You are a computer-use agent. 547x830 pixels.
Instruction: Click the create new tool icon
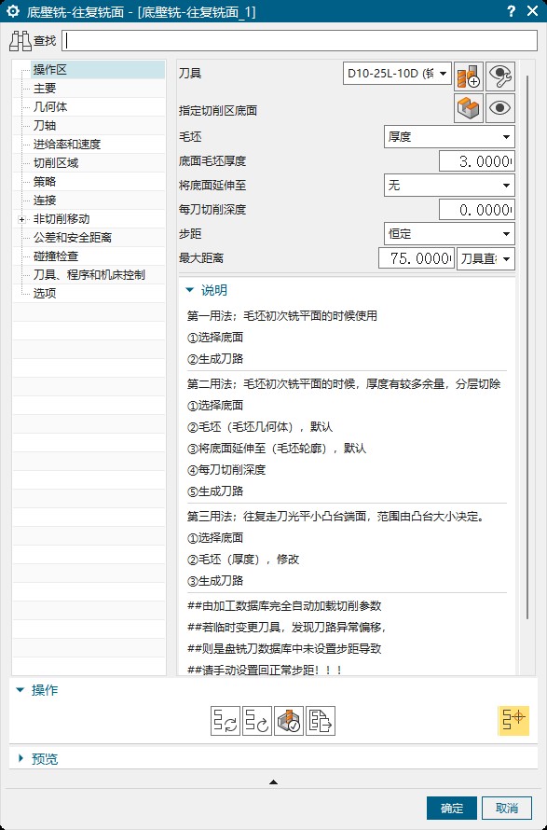pyautogui.click(x=468, y=76)
